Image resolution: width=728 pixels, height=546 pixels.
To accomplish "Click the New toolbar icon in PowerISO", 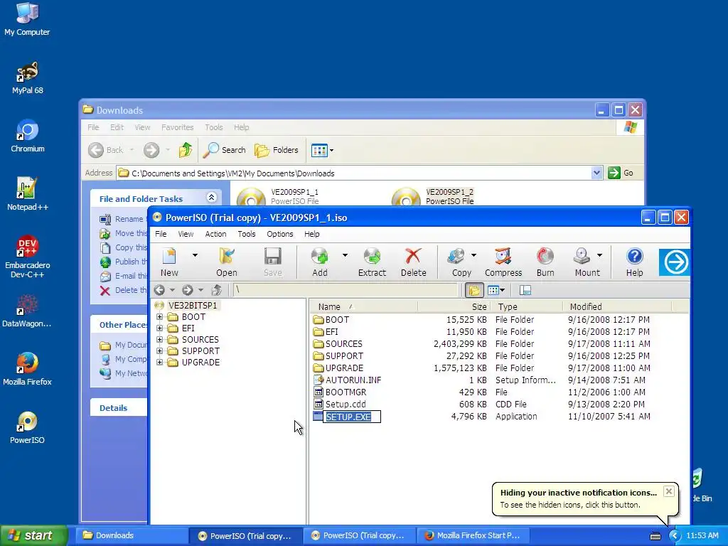I will [169, 262].
